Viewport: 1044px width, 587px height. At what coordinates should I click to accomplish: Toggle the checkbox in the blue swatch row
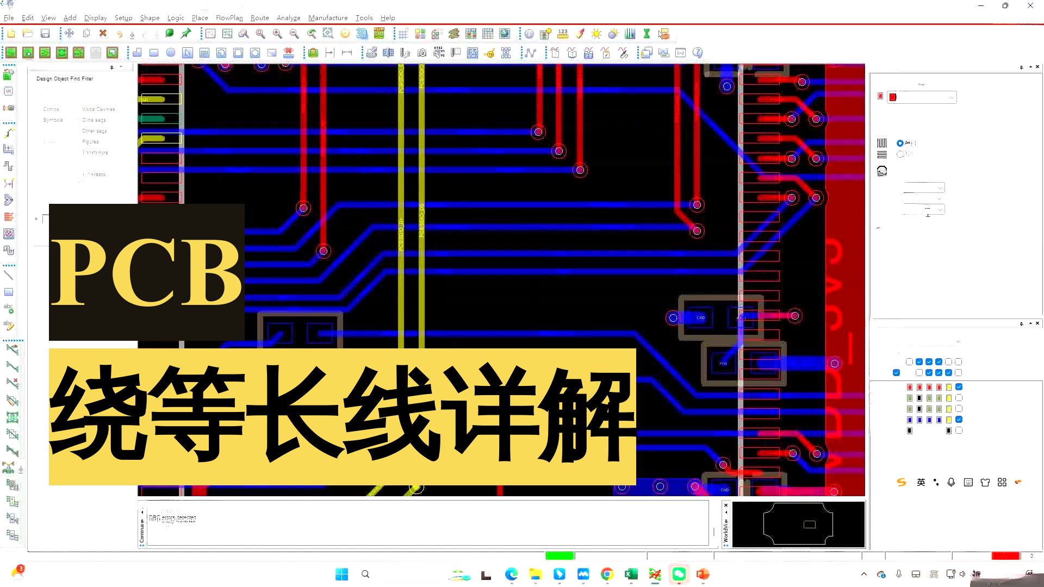pos(959,420)
